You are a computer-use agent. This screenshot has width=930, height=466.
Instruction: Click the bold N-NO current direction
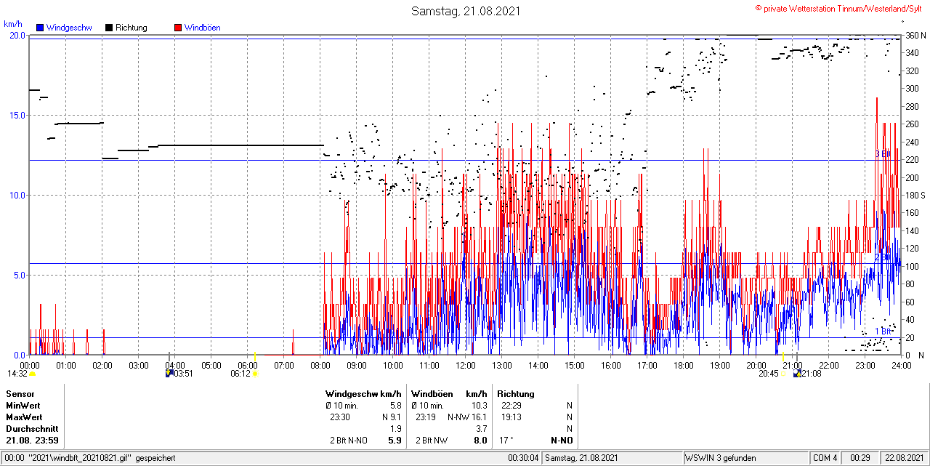(x=562, y=441)
